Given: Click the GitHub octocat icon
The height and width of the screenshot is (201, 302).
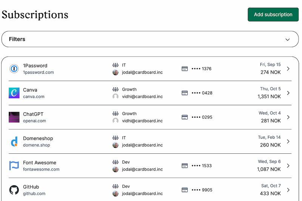Looking at the screenshot, I should click(14, 190).
